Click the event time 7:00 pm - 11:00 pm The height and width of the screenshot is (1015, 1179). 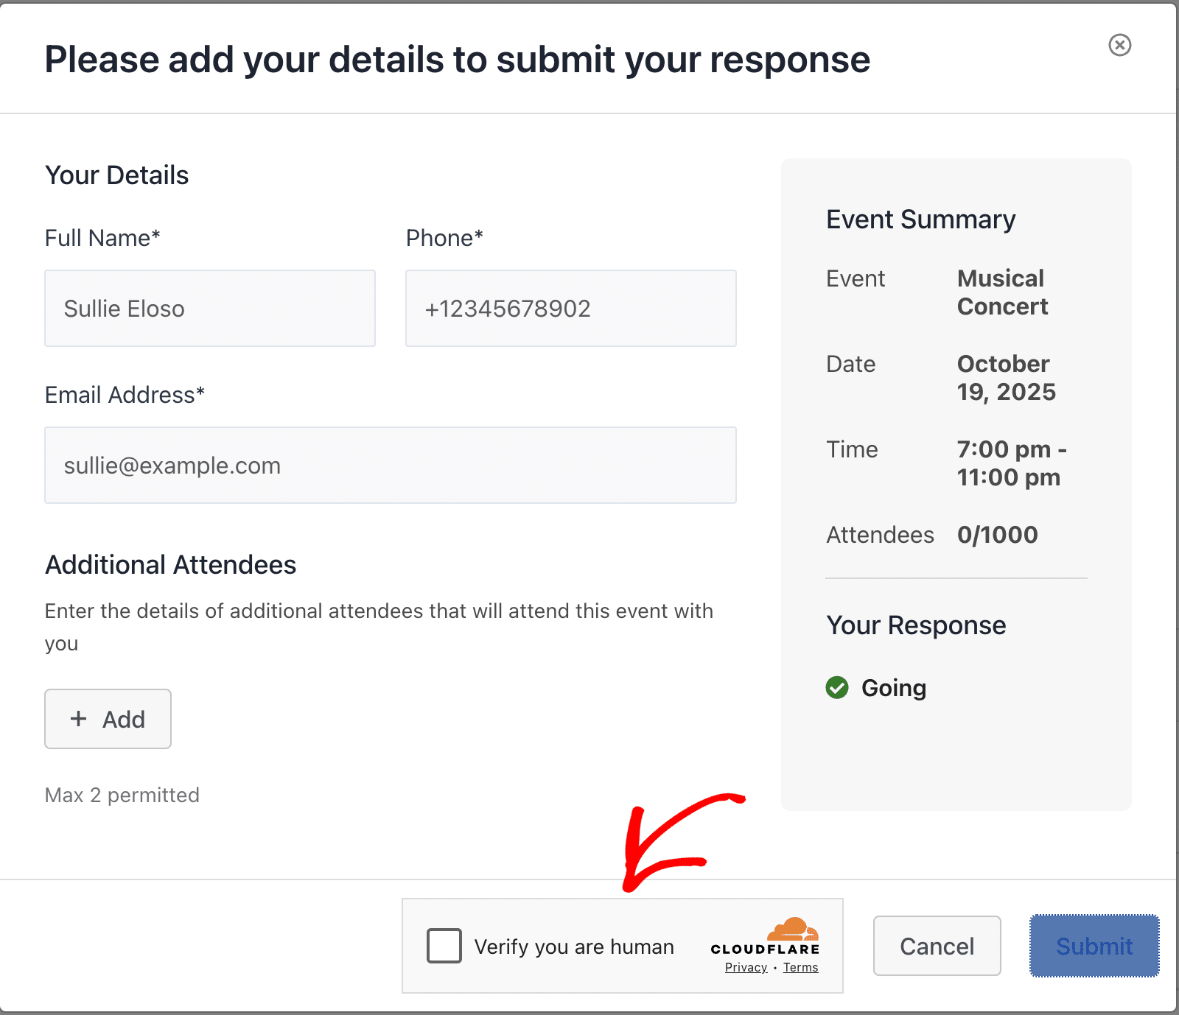click(x=1011, y=463)
